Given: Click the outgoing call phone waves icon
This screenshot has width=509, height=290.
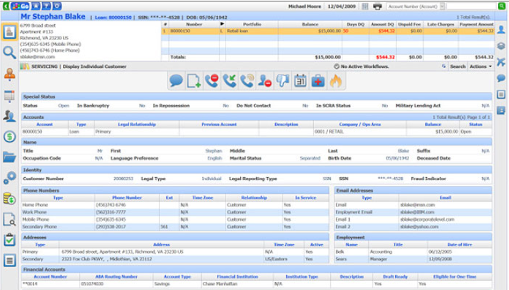Looking at the screenshot, I should click(x=247, y=81).
